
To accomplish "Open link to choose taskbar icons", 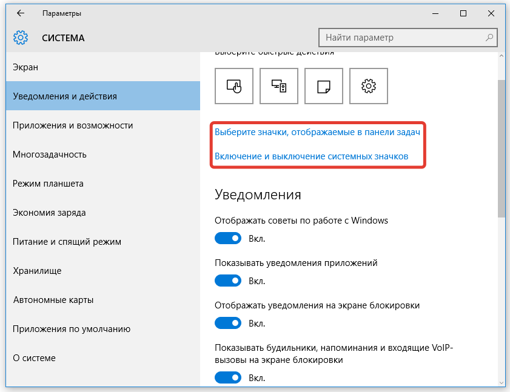I will [x=317, y=131].
